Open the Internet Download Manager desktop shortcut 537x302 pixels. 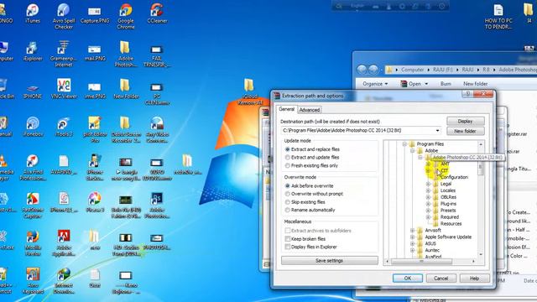64,280
